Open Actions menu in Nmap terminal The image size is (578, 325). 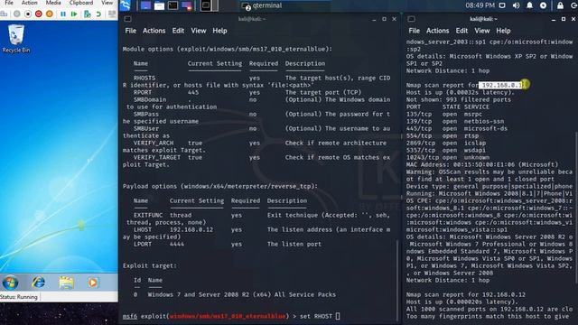pyautogui.click(x=437, y=31)
